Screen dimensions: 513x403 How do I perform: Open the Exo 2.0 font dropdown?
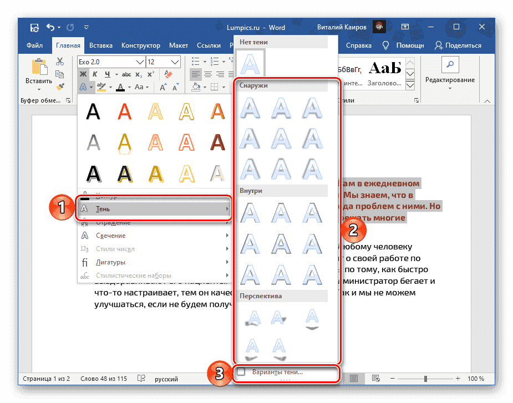139,62
